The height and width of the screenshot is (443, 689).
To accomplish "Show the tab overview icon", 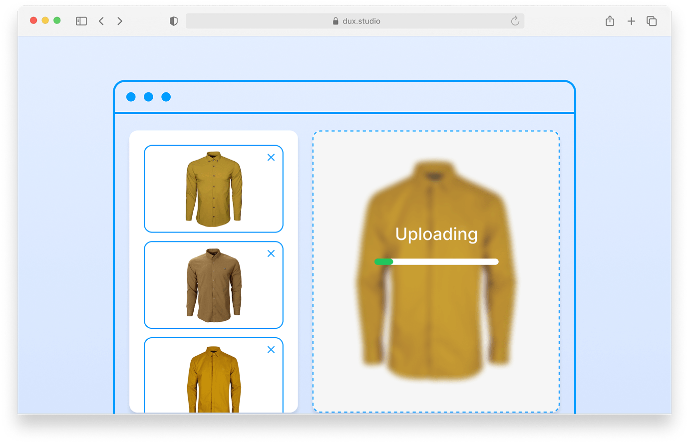I will pos(652,21).
